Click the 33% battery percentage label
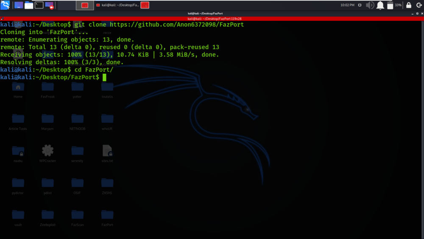The image size is (424, 239). point(398,5)
